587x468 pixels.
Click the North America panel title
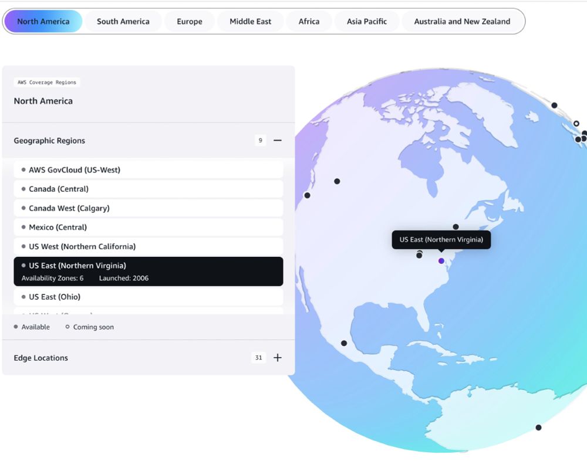point(43,101)
